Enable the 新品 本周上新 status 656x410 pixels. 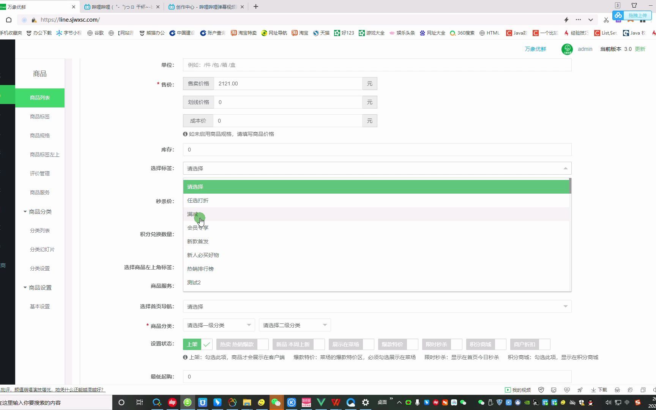click(319, 344)
